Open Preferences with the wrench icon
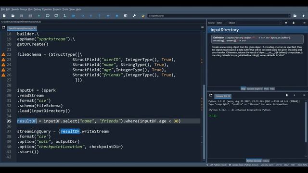 [x=134, y=16]
